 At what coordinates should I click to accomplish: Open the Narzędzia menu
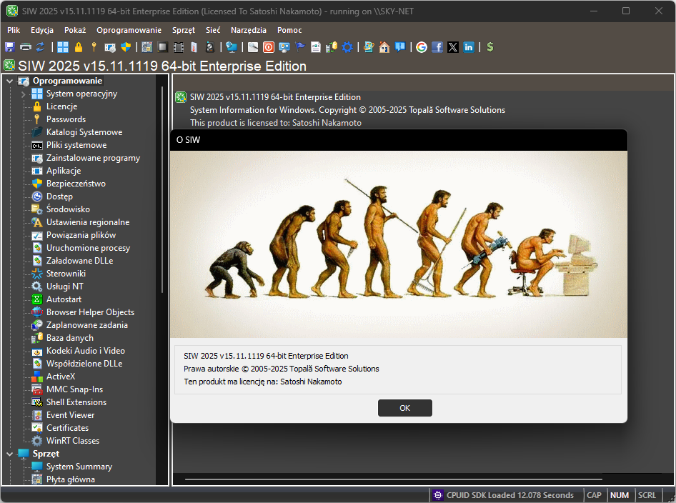(249, 30)
